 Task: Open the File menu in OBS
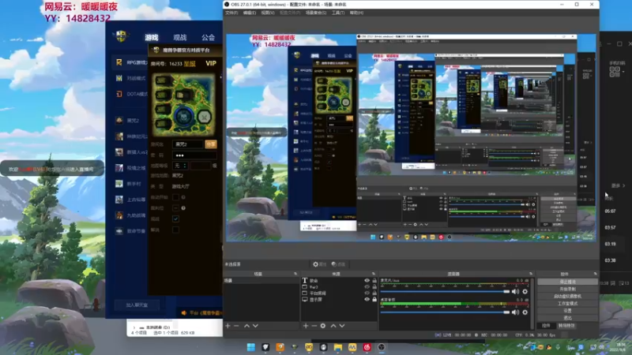[x=231, y=13]
